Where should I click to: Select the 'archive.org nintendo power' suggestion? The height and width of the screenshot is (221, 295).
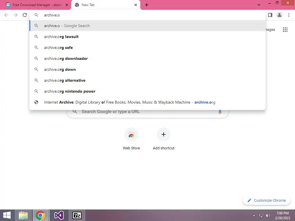tap(147, 91)
